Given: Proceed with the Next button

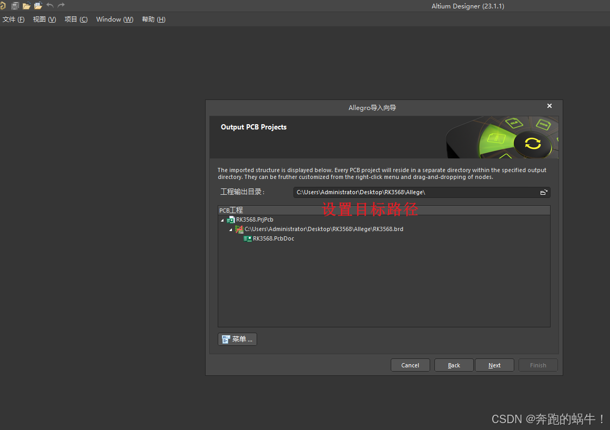Looking at the screenshot, I should click(494, 365).
